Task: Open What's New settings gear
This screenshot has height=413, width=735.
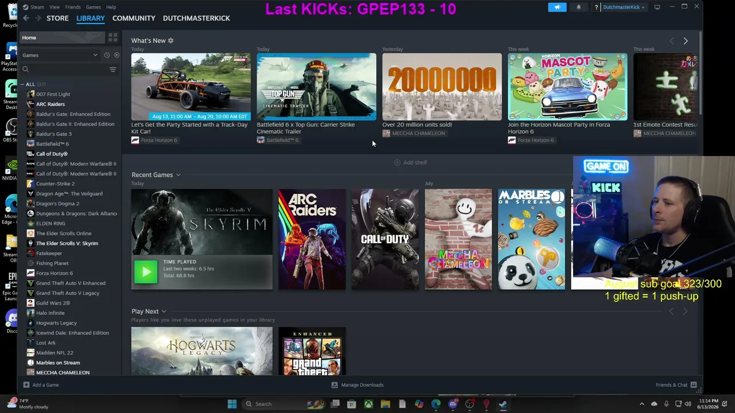Action: pos(171,41)
